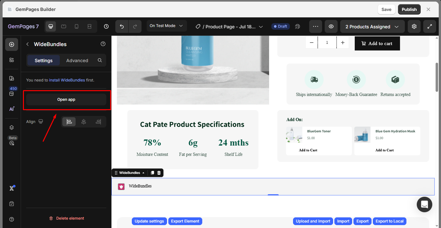Screen dimensions: 441x228
Task: Delete WideBundles element via trash icon
Action: click(x=159, y=173)
